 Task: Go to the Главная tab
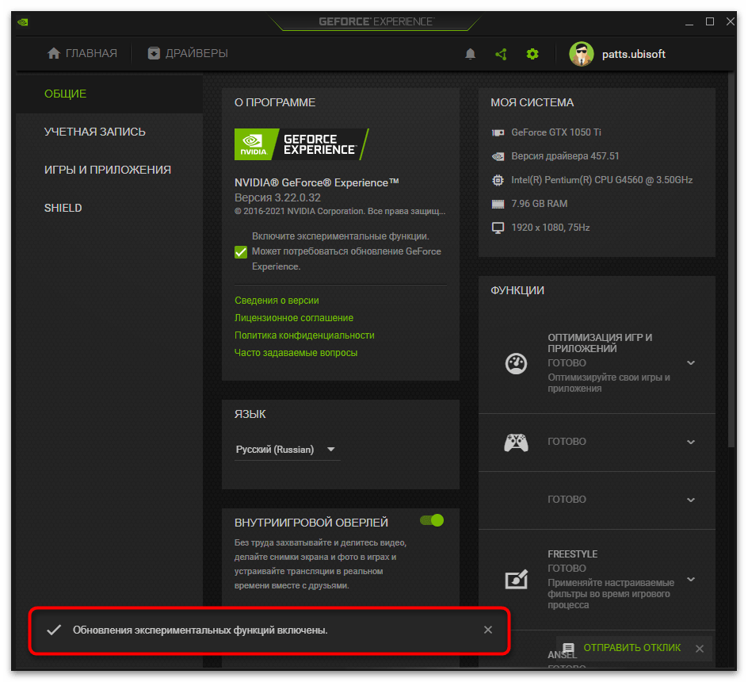click(x=82, y=53)
